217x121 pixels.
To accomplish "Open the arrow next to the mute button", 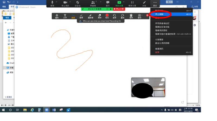I will tap(56, 2).
